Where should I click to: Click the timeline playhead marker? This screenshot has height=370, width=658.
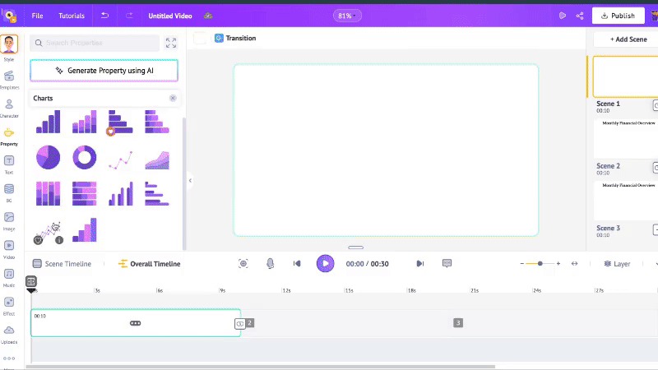coord(31,284)
